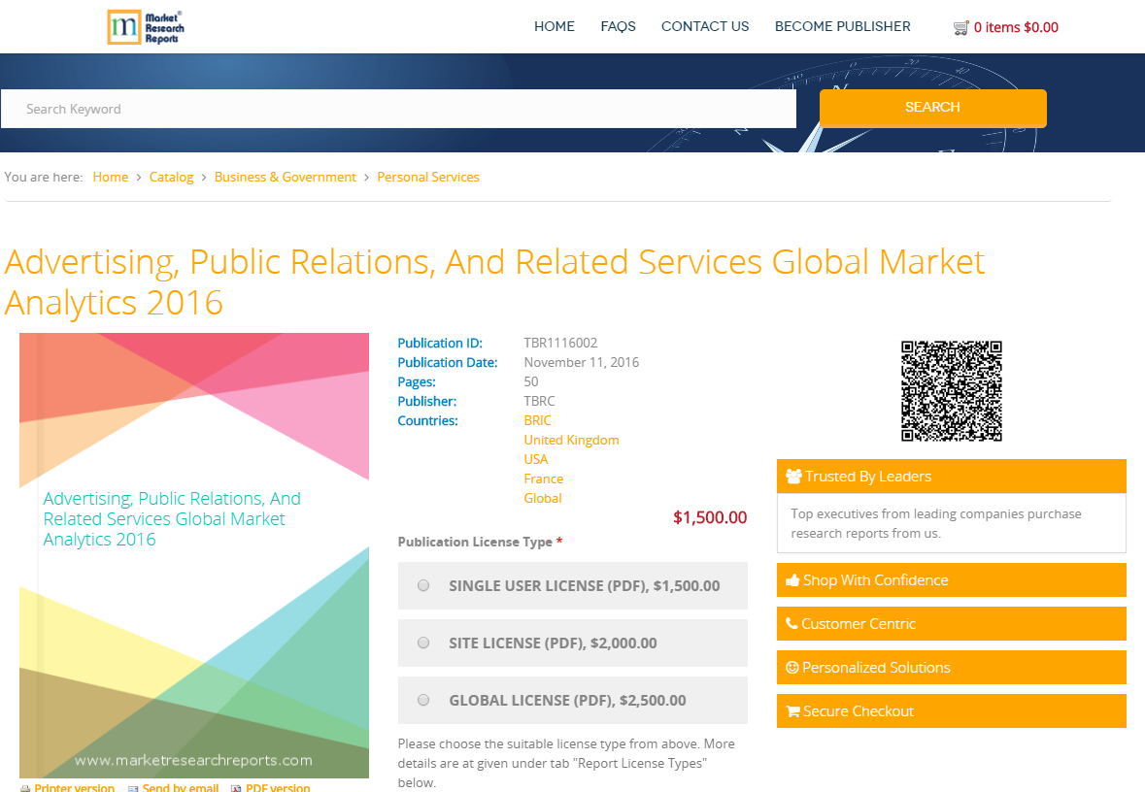1145x792 pixels.
Task: Select the Single User License radio button
Action: click(x=422, y=584)
